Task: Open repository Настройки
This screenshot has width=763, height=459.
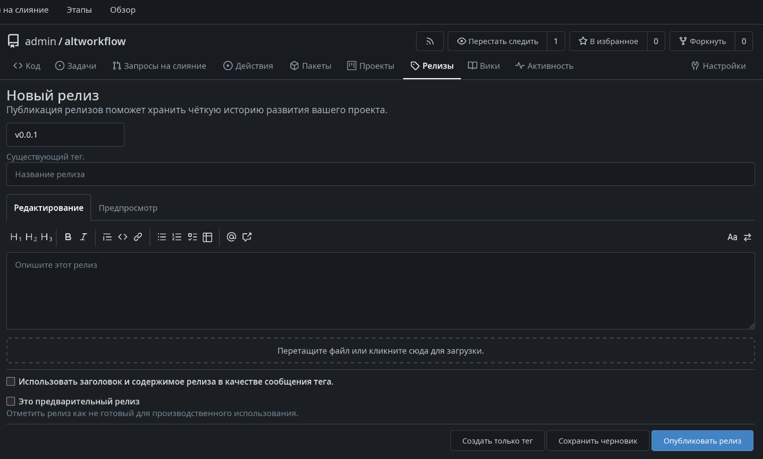Action: [x=718, y=66]
